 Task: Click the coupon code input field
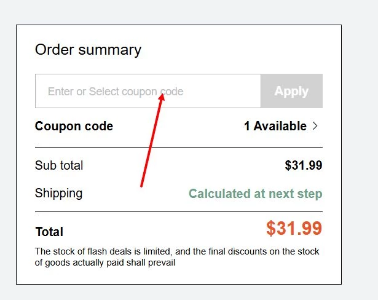(148, 91)
